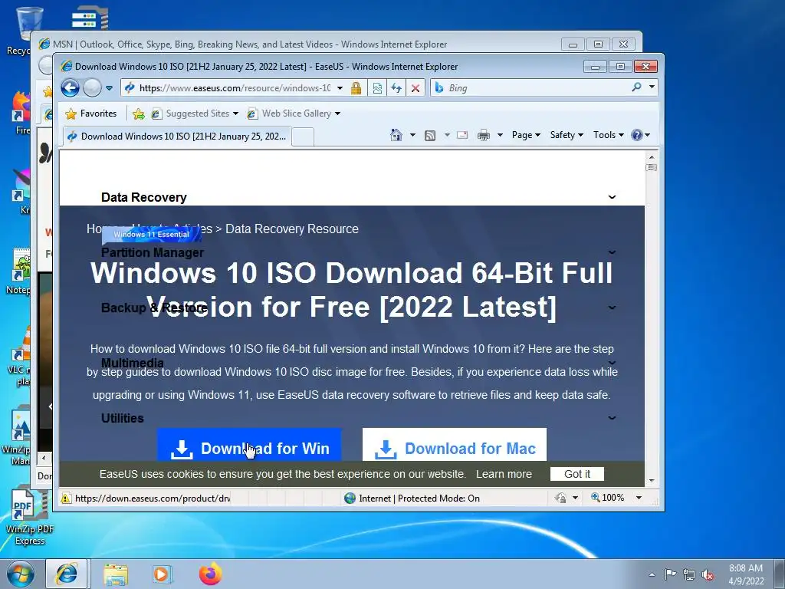Click the muted volume tray icon
Screen dimensions: 785x589
(708, 575)
